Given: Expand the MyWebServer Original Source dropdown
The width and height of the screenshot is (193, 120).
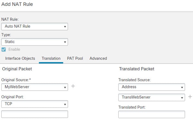Looking at the screenshot, I should click(35, 87).
